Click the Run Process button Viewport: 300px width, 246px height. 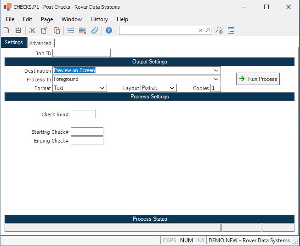click(x=258, y=79)
